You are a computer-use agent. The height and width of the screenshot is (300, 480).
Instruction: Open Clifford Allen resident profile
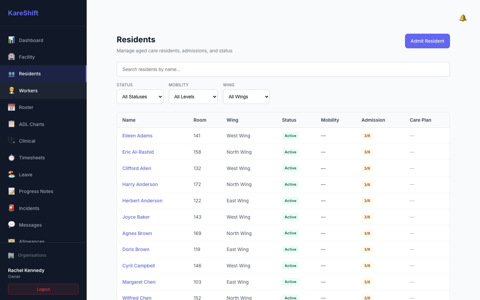point(137,168)
